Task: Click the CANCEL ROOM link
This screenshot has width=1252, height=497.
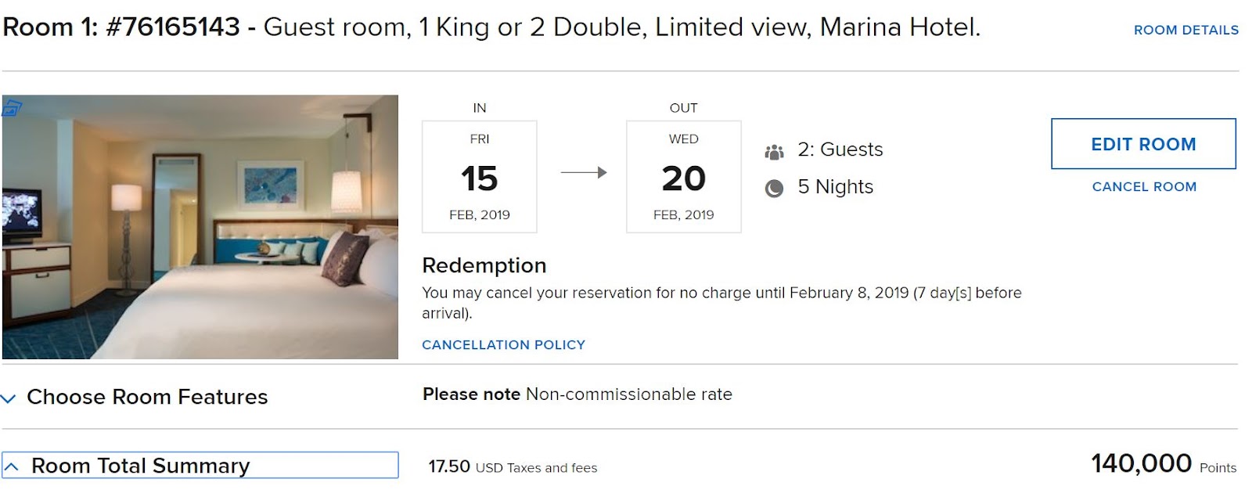Action: [1144, 187]
